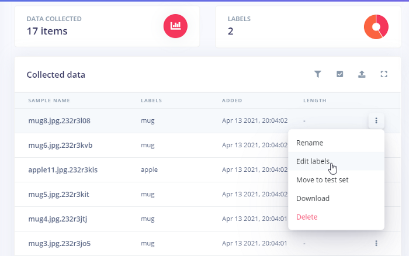409x256 pixels.
Task: Click the upload data icon
Action: point(362,74)
